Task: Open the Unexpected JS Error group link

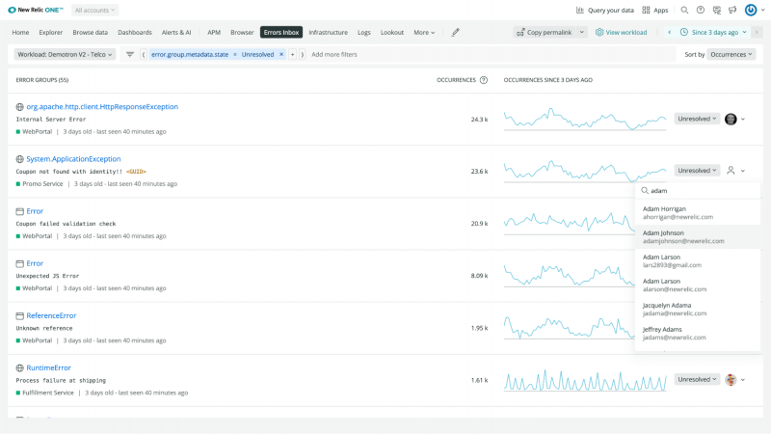Action: point(35,263)
